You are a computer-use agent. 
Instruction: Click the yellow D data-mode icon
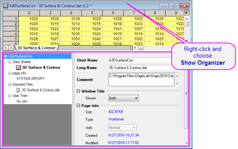[x=187, y=13]
